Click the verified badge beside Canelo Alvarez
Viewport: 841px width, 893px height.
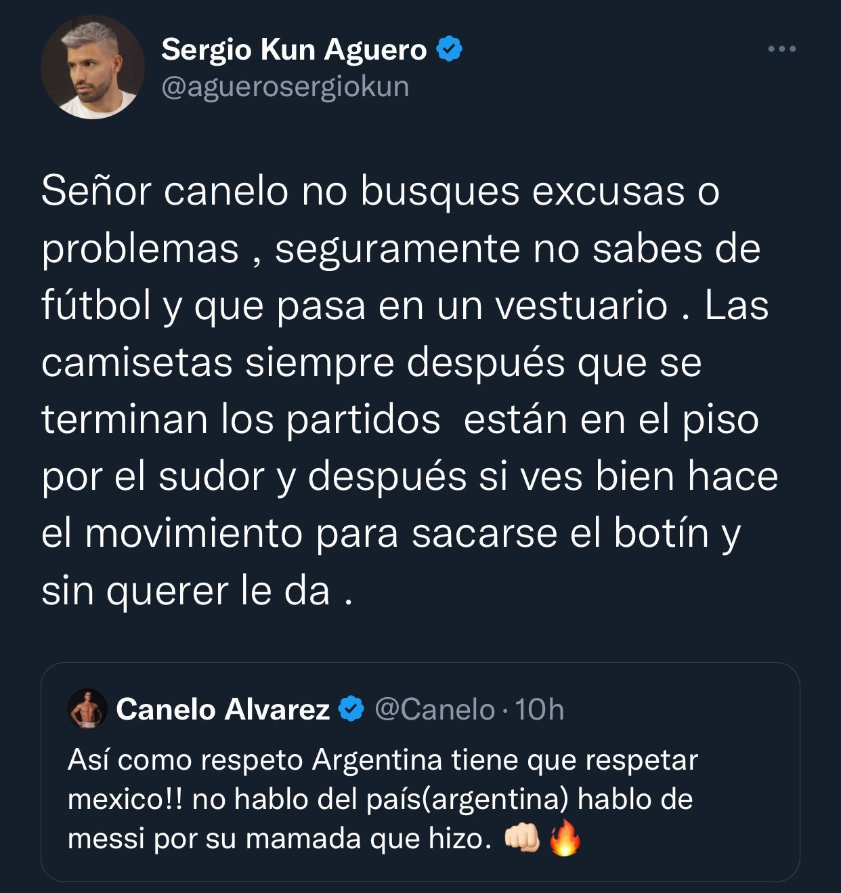pos(351,709)
